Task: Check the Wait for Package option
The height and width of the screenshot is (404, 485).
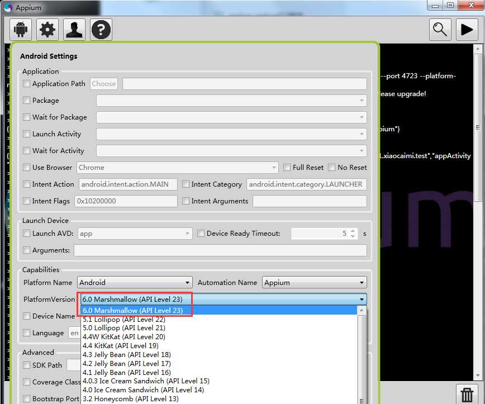Action: pos(27,117)
